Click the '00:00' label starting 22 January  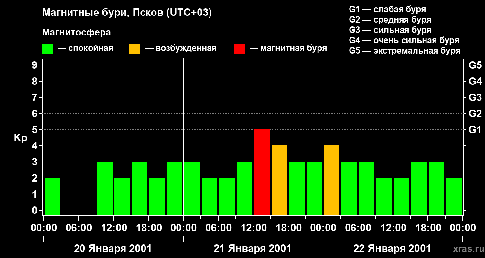[x=323, y=228]
